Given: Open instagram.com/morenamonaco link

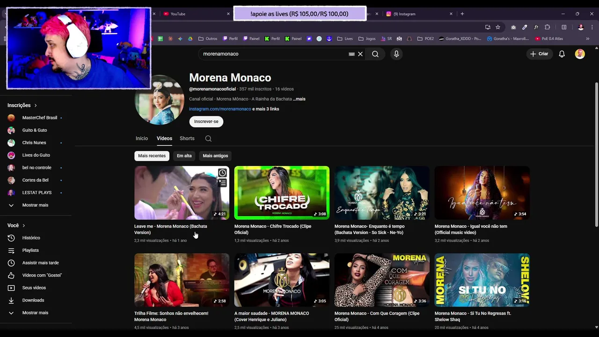Looking at the screenshot, I should [x=220, y=109].
